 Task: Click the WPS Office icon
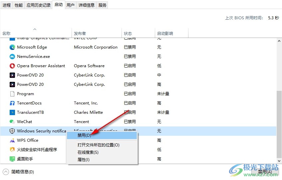pos(12,140)
